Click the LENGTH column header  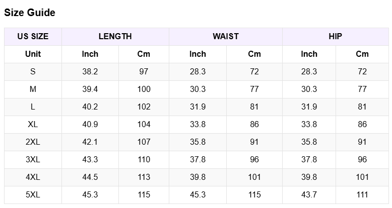pos(115,36)
